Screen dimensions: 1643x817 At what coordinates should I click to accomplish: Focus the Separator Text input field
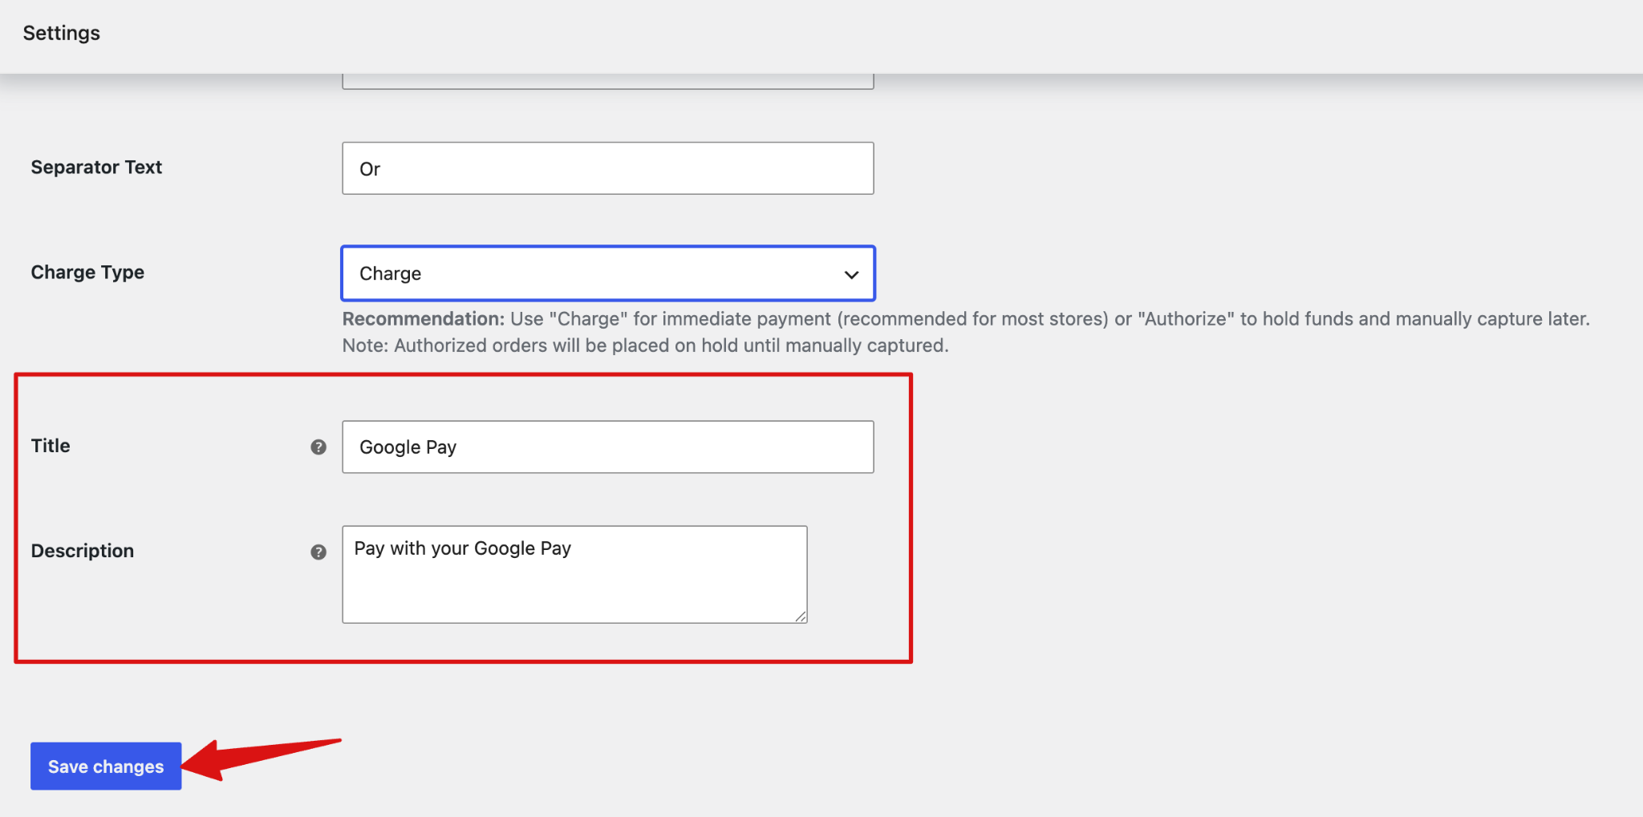point(608,168)
